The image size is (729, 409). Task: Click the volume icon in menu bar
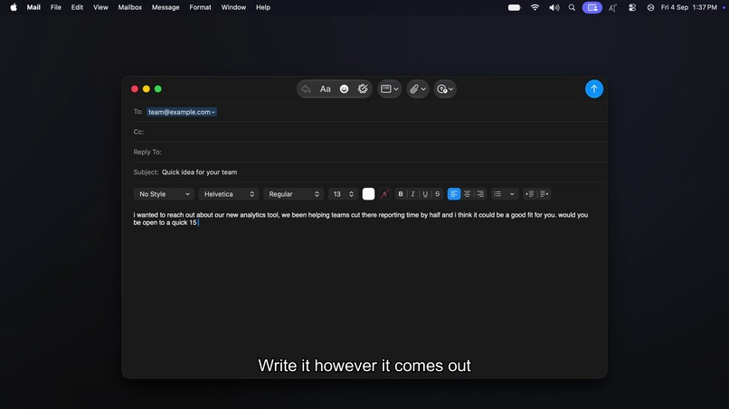pos(554,7)
